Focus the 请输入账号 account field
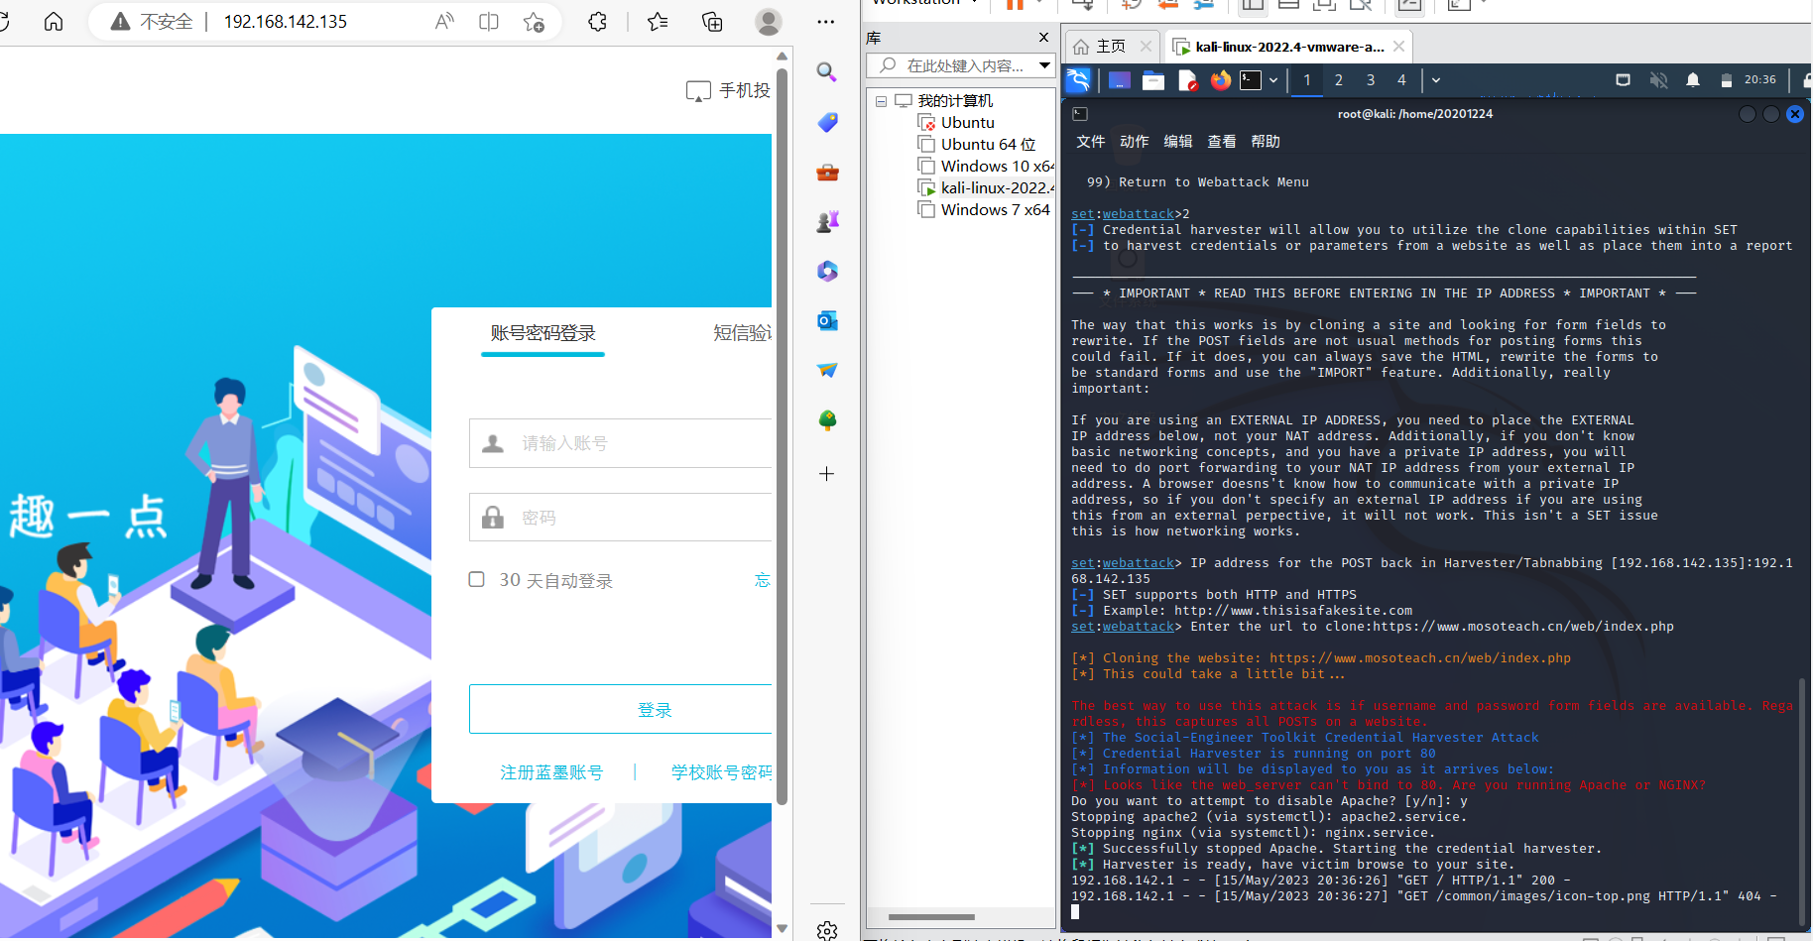1813x941 pixels. [621, 443]
